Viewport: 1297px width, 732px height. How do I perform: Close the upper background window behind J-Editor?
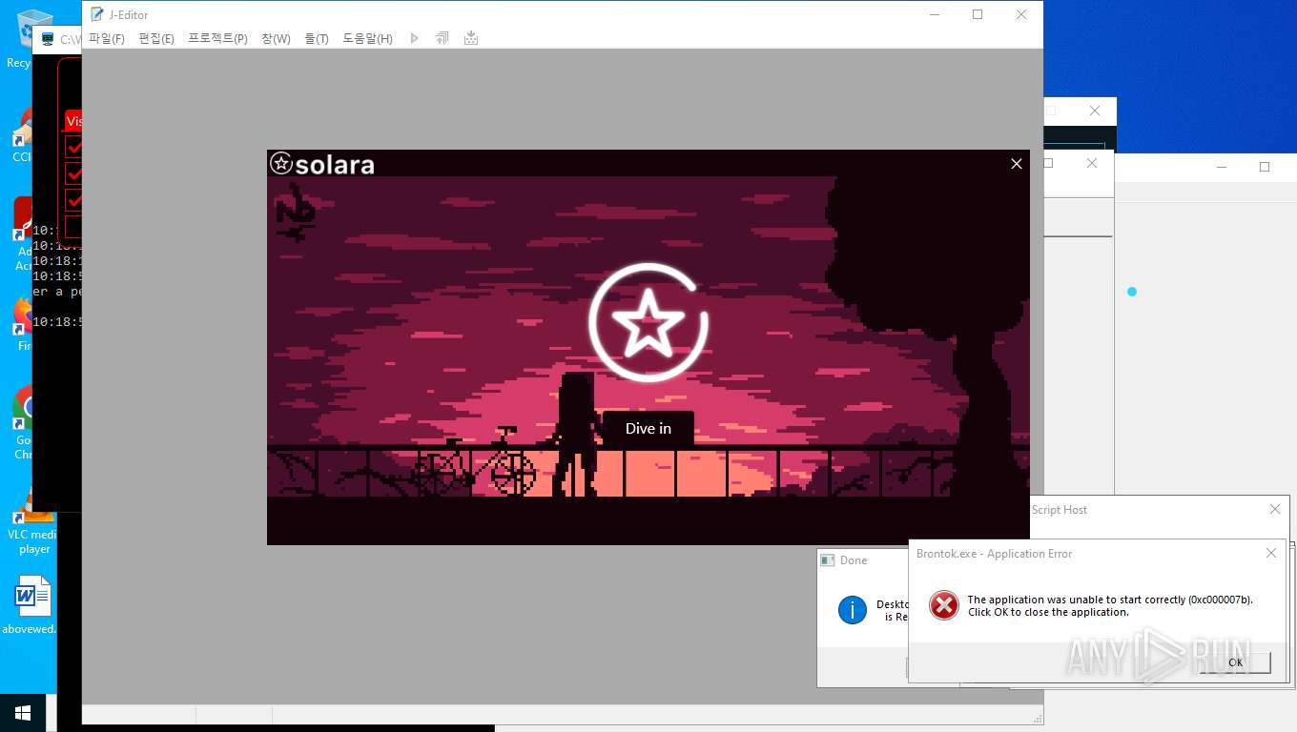(1095, 111)
